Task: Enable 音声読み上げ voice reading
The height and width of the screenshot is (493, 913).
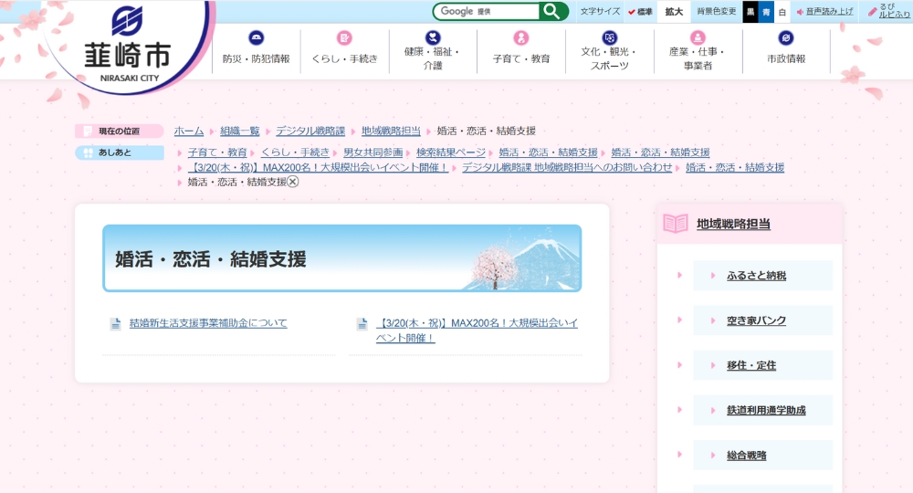Action: click(824, 12)
